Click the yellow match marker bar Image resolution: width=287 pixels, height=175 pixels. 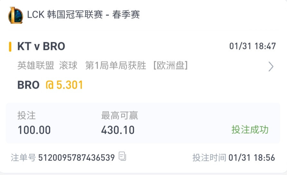click(x=10, y=47)
